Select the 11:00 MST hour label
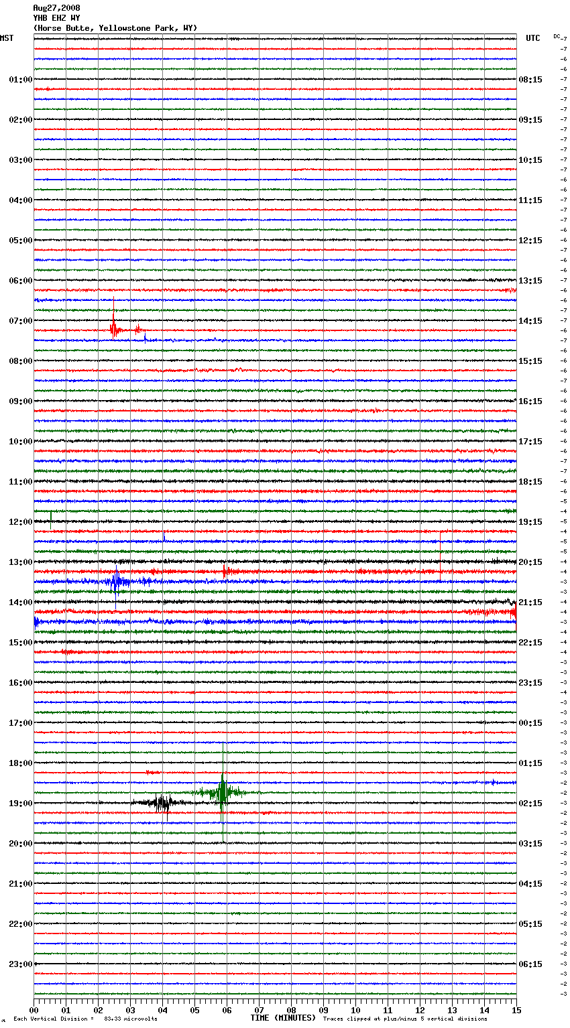 21,482
